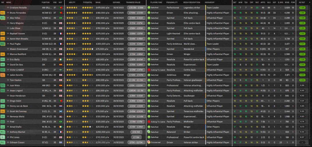This screenshot has width=312, height=147.
Task: Click the Uruguay flag on Edinson Cavani's row
Action: (x=61, y=142)
